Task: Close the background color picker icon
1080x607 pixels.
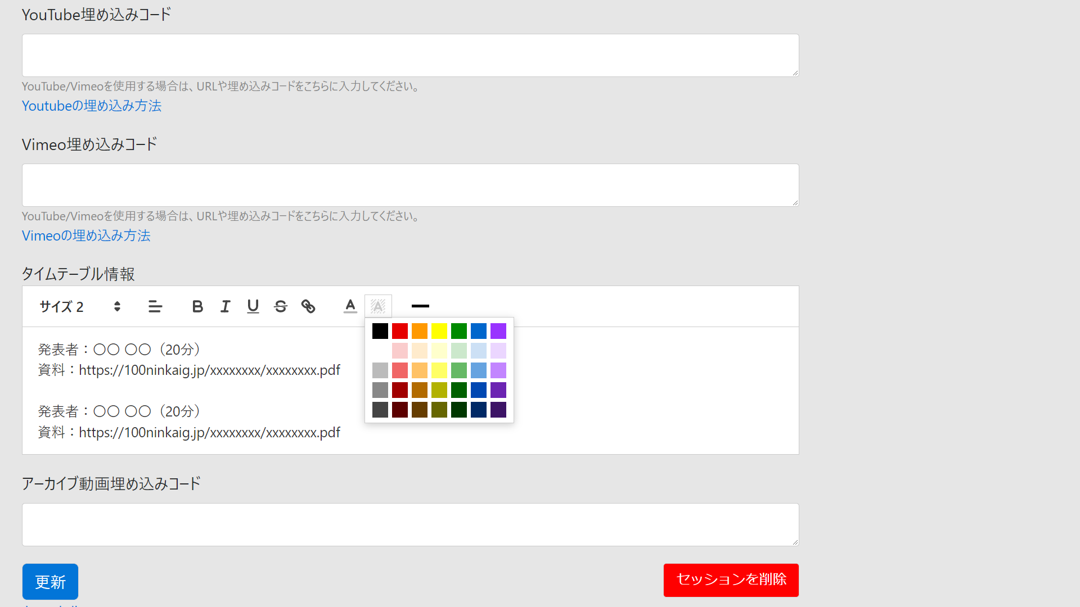Action: [x=378, y=306]
